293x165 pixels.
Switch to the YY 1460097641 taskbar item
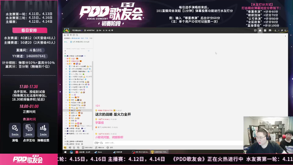pyautogui.click(x=159, y=152)
